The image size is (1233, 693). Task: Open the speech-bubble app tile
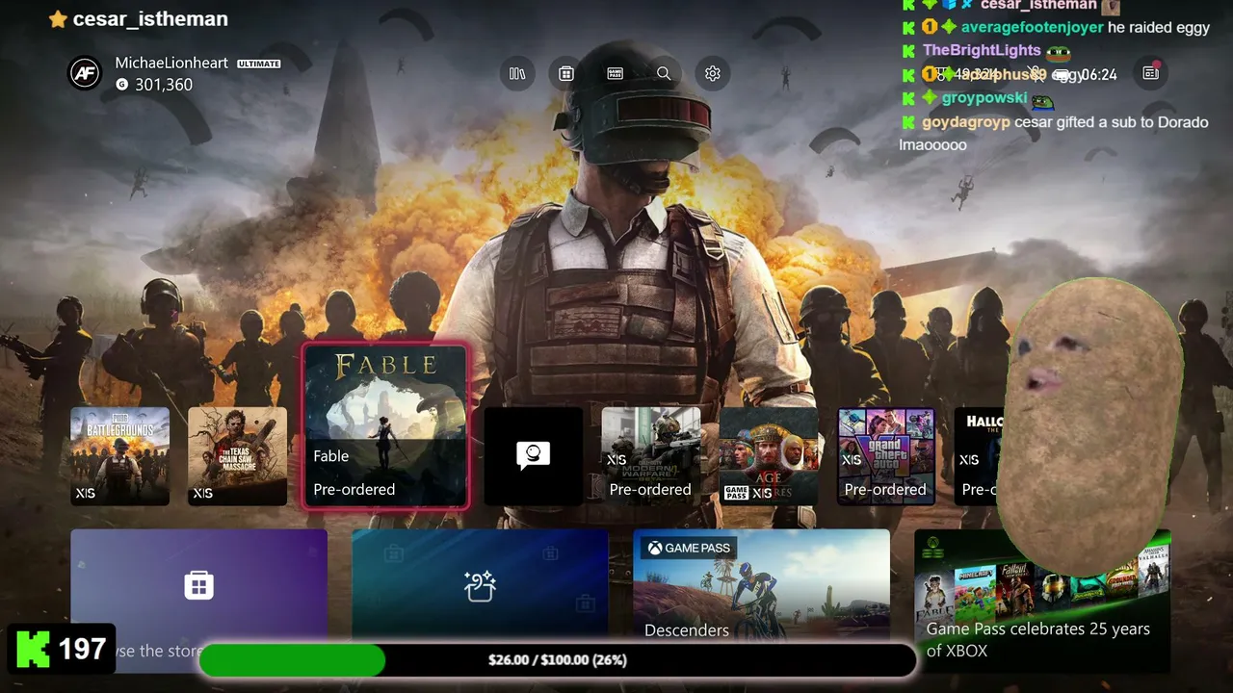(x=533, y=456)
